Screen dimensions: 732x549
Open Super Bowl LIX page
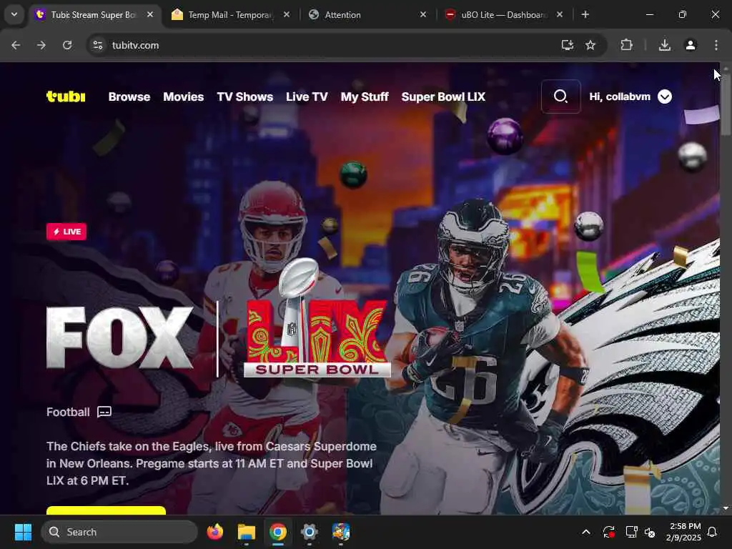(443, 97)
